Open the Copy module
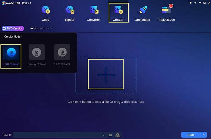This screenshot has width=211, height=139. (x=46, y=14)
